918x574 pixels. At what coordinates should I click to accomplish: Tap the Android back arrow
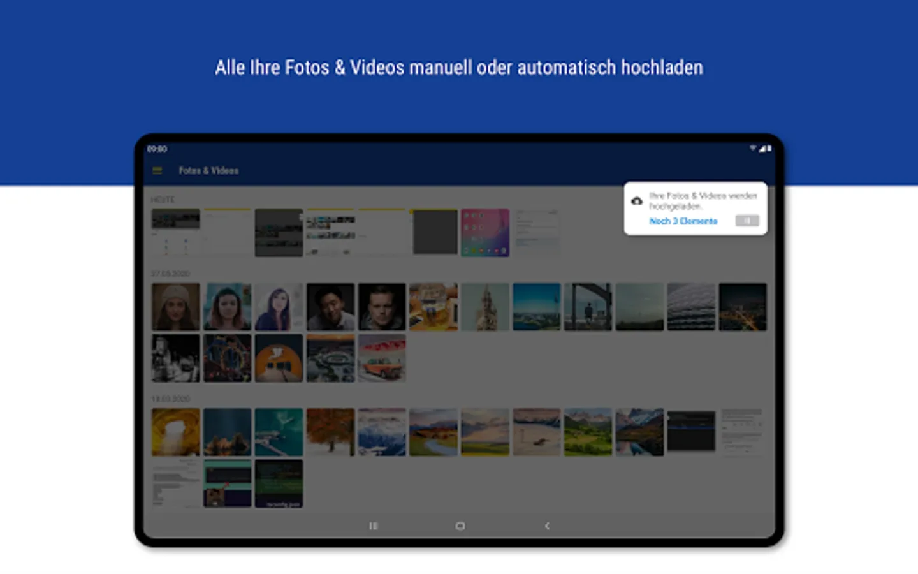click(x=546, y=526)
